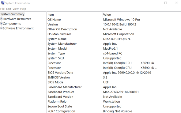This screenshot has width=181, height=113.
Task: Click value Apple Inc. 9999.0.0.0.0, 4/12/2019
Action: tap(127, 73)
